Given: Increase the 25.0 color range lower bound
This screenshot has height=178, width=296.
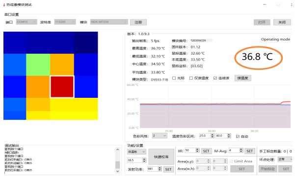Looking at the screenshot, I should point(213,134).
